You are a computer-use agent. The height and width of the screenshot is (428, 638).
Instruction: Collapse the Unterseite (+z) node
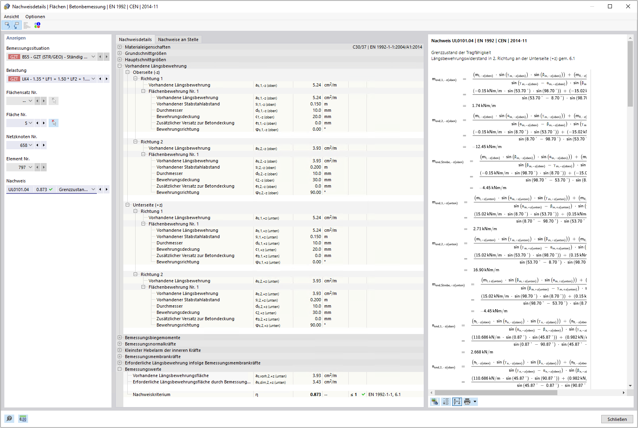tap(127, 205)
